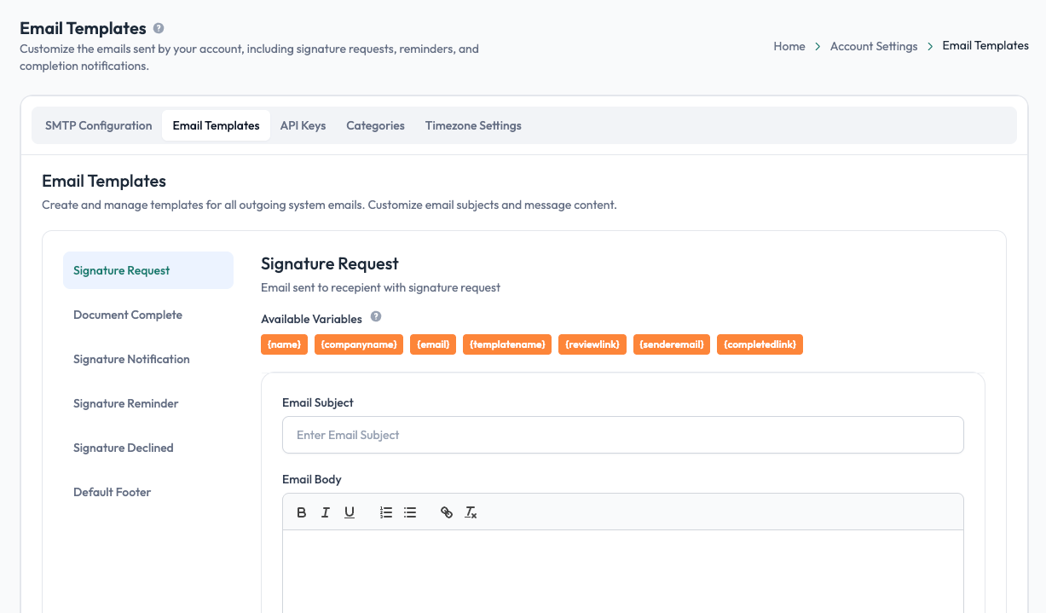Click the help icon next to Available Variables
The height and width of the screenshot is (613, 1046).
[x=376, y=317]
